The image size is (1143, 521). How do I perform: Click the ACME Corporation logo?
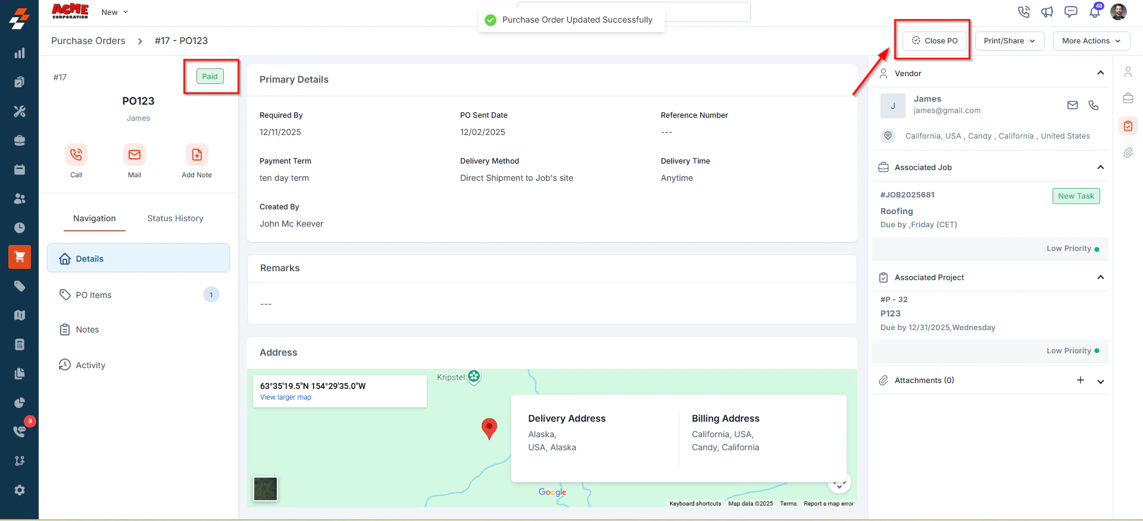pos(70,11)
